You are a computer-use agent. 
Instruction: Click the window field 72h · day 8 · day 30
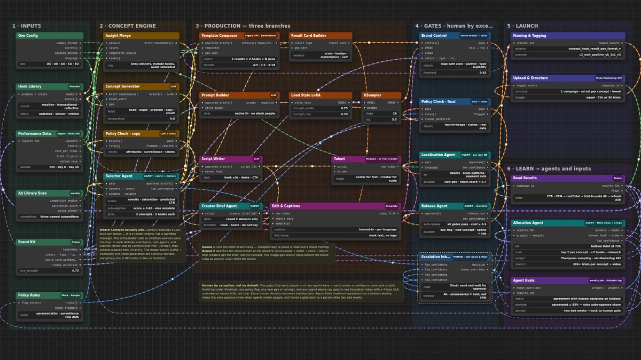pos(50,167)
